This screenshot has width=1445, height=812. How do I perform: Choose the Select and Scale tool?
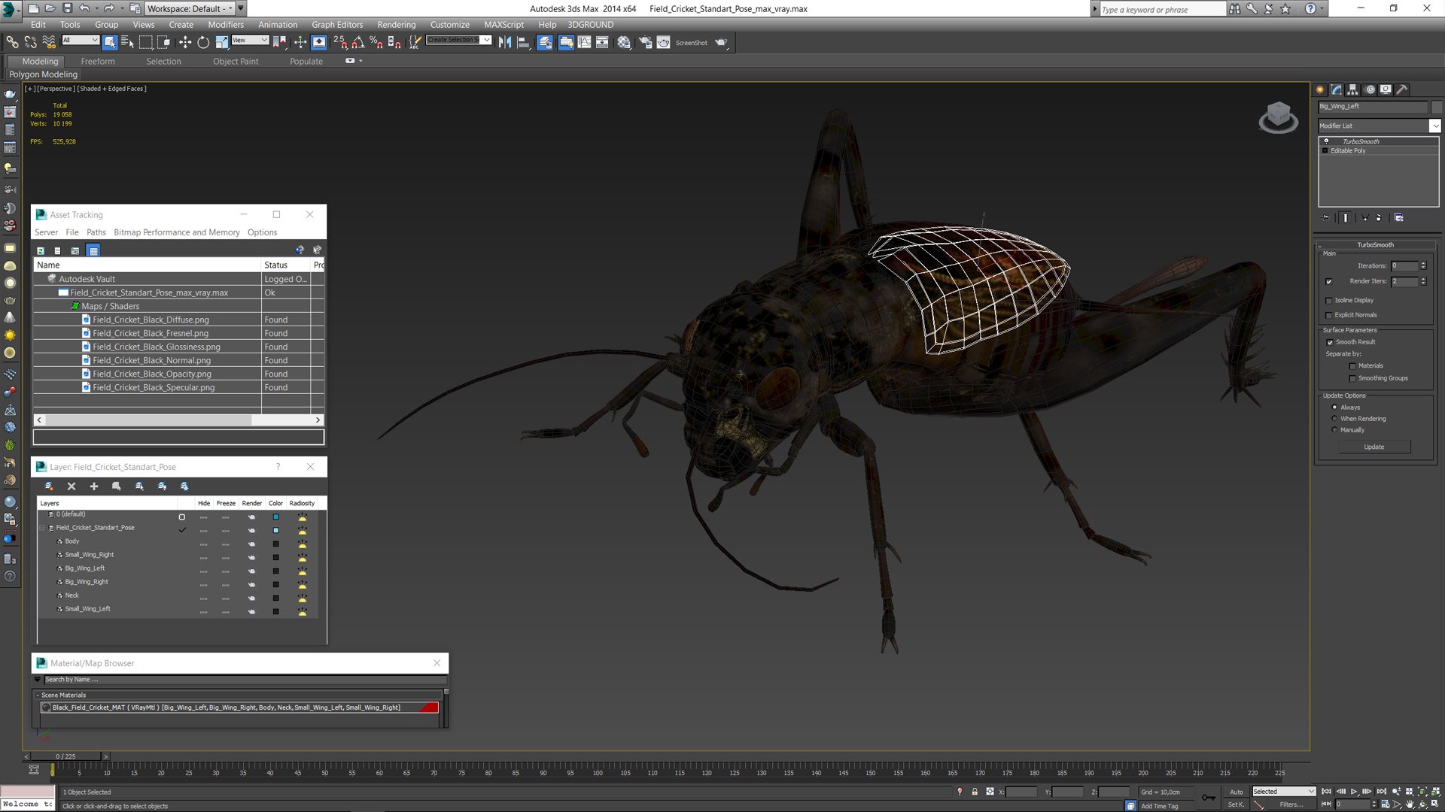tap(221, 42)
